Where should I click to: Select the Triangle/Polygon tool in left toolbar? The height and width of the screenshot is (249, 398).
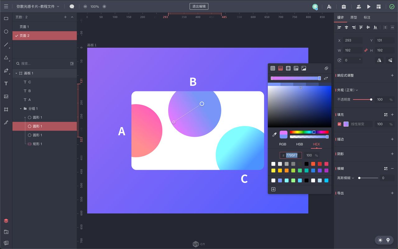coord(6,58)
